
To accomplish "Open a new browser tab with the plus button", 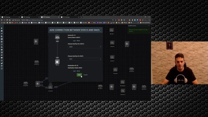I will coord(82,17).
